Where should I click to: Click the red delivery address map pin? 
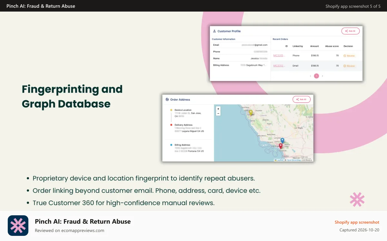[x=281, y=146]
